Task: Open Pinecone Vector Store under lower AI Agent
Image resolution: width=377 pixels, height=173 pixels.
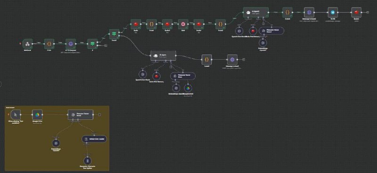Action: pos(183,76)
